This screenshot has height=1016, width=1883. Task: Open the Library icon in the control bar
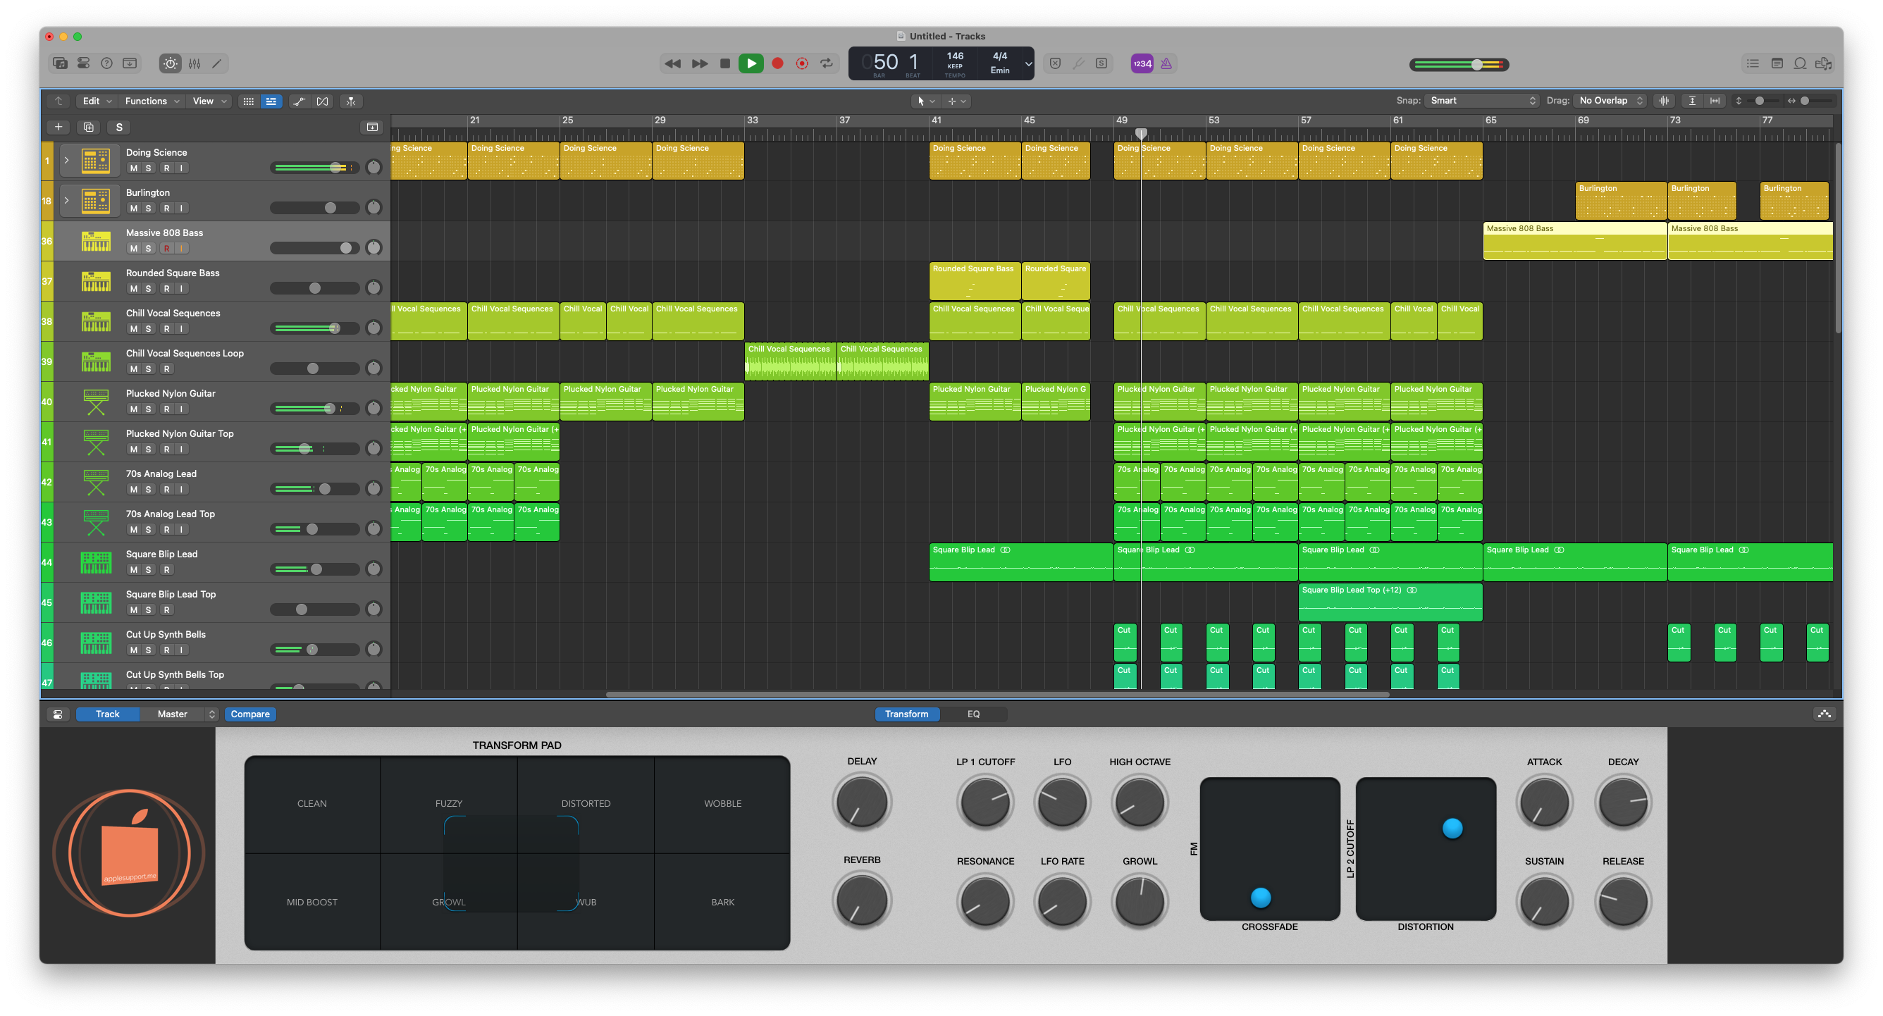(60, 63)
